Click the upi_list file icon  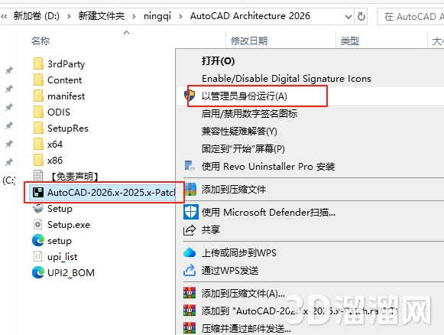[38, 256]
